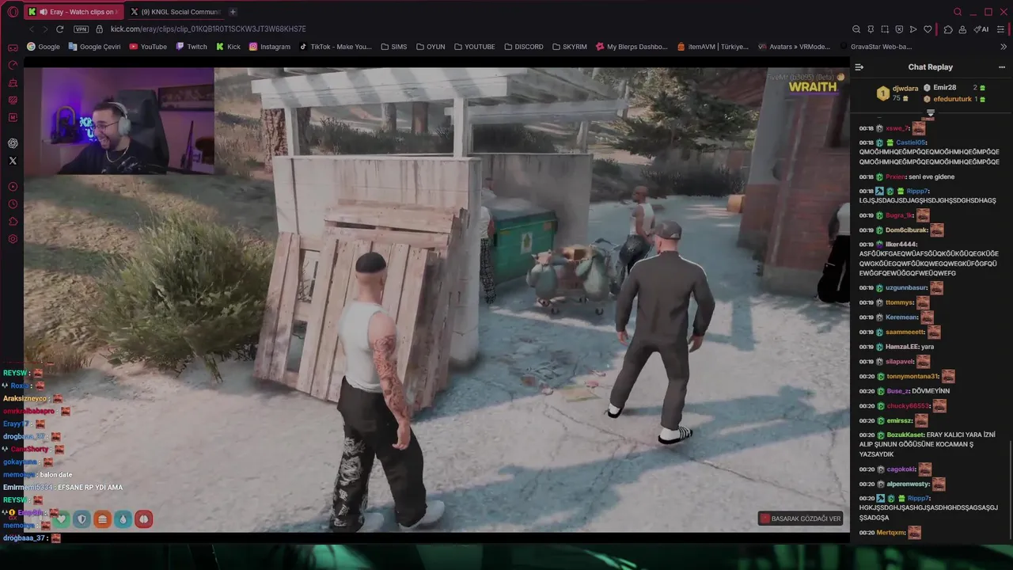Collapse the Chat Replay panel arrow
The width and height of the screenshot is (1013, 570).
click(859, 67)
